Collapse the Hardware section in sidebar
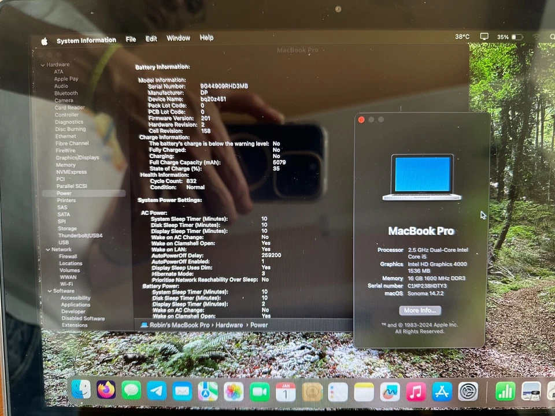 tap(42, 65)
